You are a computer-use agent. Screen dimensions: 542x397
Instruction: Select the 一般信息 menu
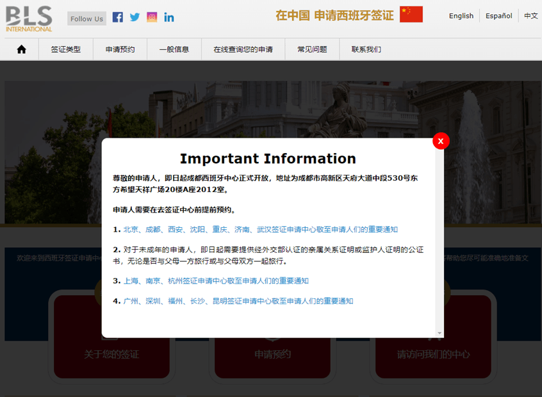pyautogui.click(x=174, y=49)
